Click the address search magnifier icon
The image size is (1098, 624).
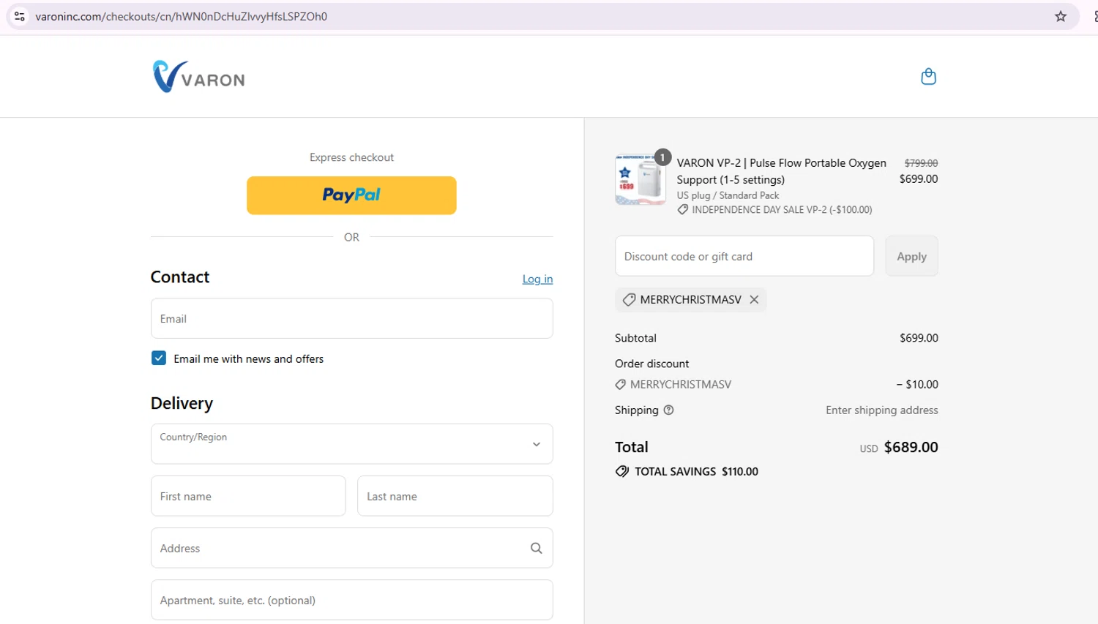[x=536, y=548]
